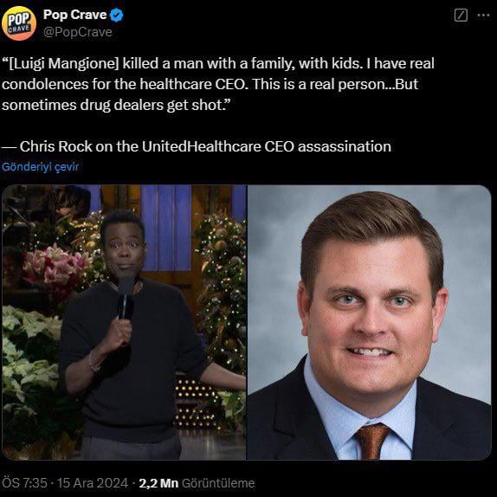The height and width of the screenshot is (497, 497).
Task: Click the Chris Rock attribution line
Action: (x=197, y=146)
